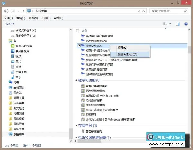Open the 音乐 library icon
This screenshot has height=150, width=193.
[13, 77]
